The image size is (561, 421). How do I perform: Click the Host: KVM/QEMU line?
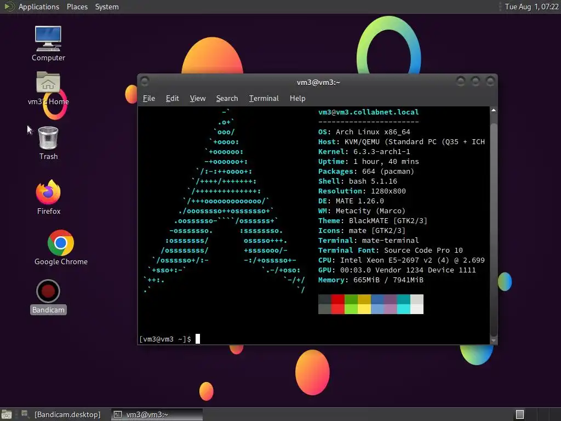tap(402, 142)
